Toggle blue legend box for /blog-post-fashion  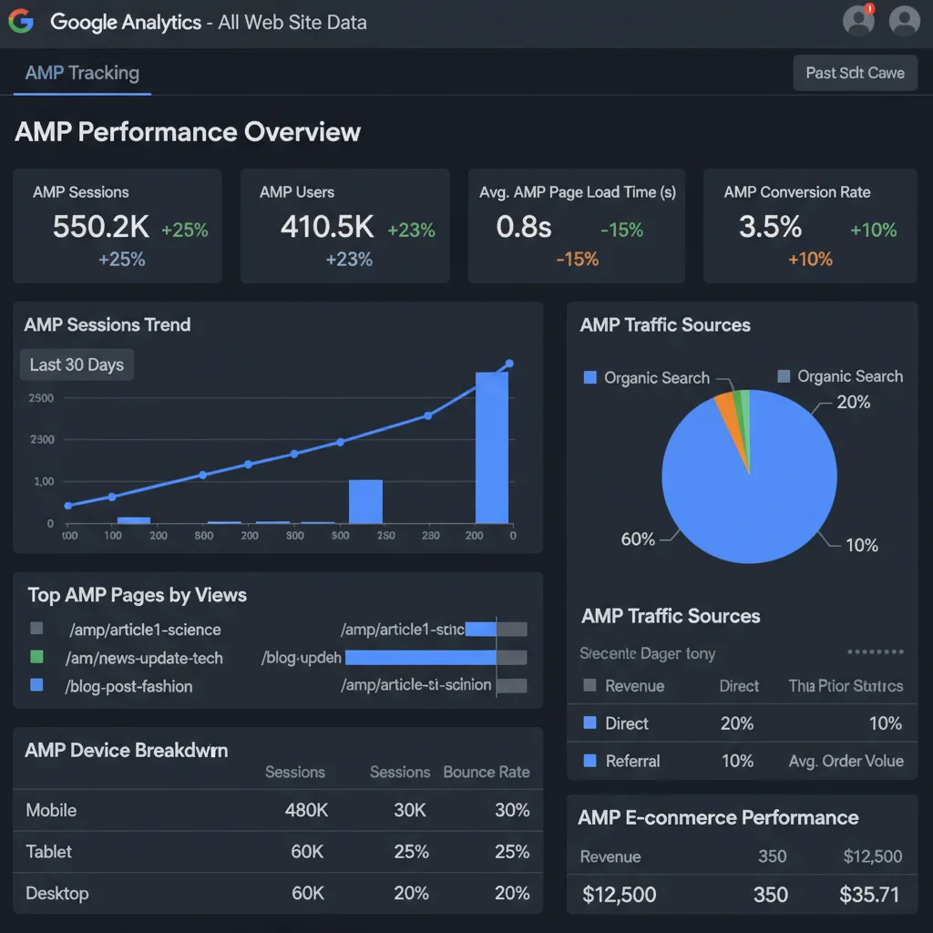[x=36, y=685]
